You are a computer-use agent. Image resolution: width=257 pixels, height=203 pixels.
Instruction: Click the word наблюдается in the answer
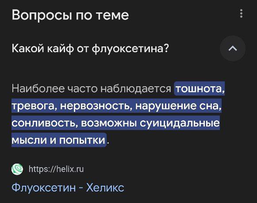click(136, 89)
